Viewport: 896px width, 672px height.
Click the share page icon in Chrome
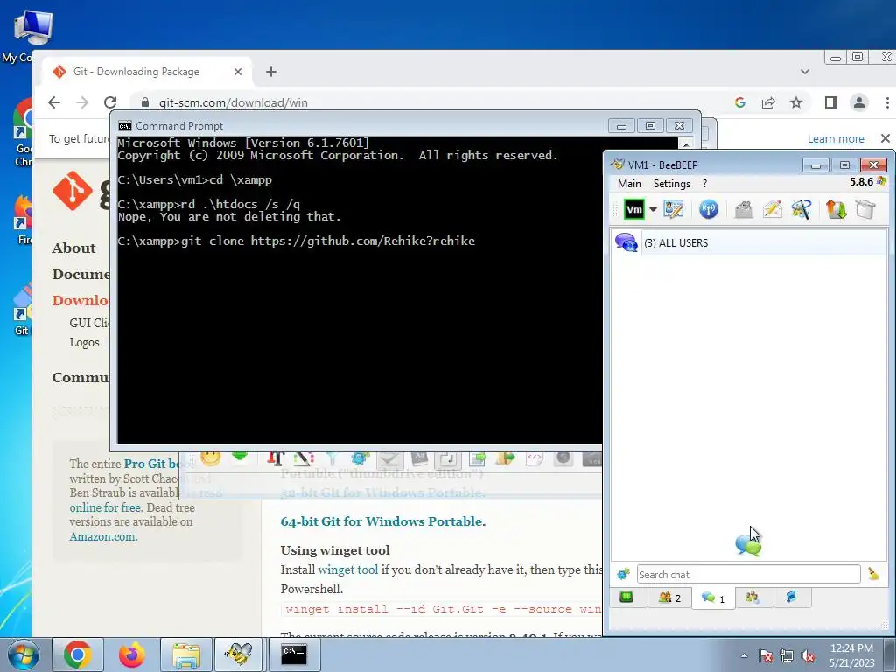[768, 102]
